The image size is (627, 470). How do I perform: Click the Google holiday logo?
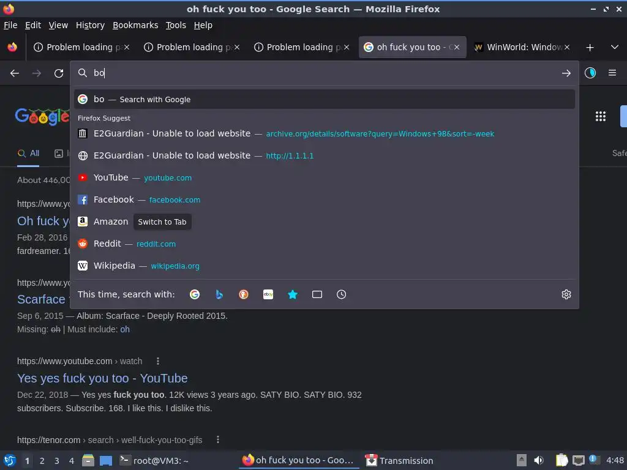(x=42, y=116)
